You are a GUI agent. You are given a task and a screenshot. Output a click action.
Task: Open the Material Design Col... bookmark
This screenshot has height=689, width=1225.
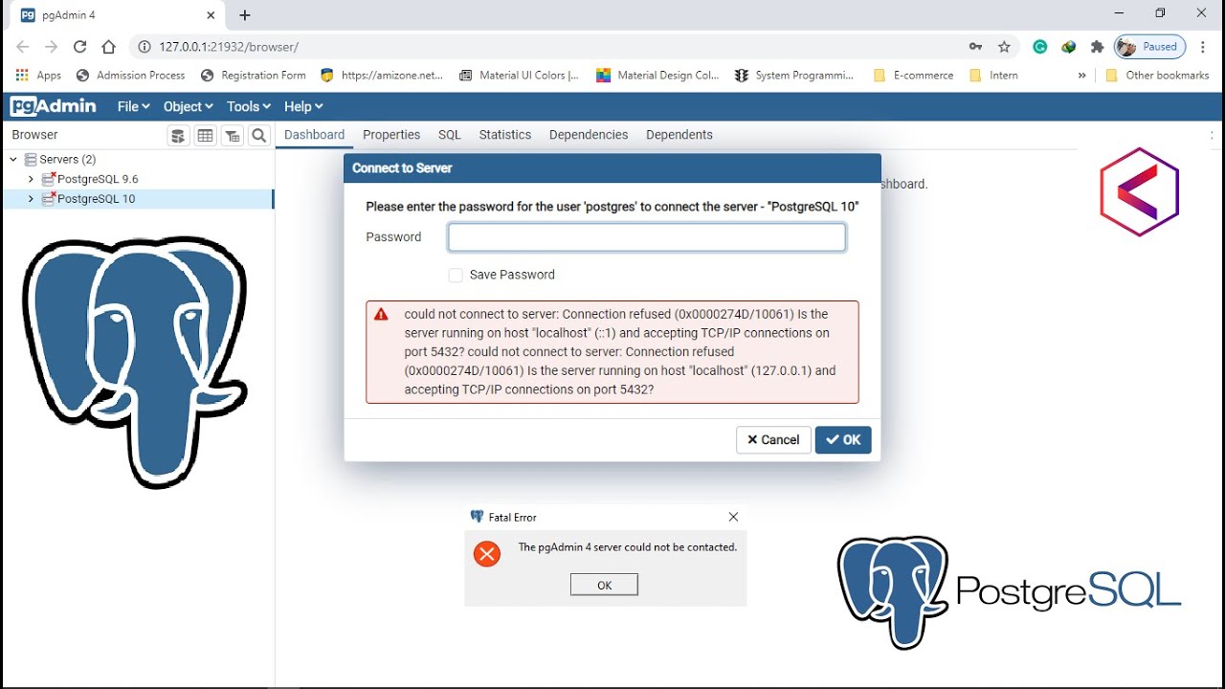(657, 75)
